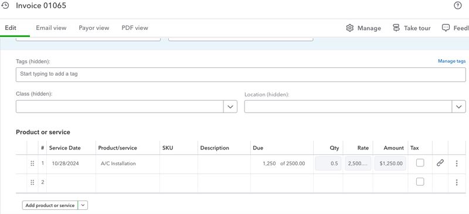Screen dimensions: 469x214
Task: Click into the Tags input field
Action: pos(241,74)
